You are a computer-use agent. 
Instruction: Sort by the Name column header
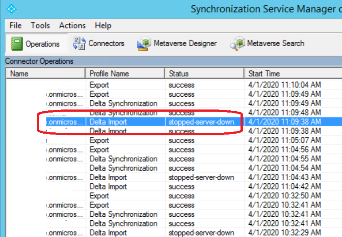(x=44, y=73)
